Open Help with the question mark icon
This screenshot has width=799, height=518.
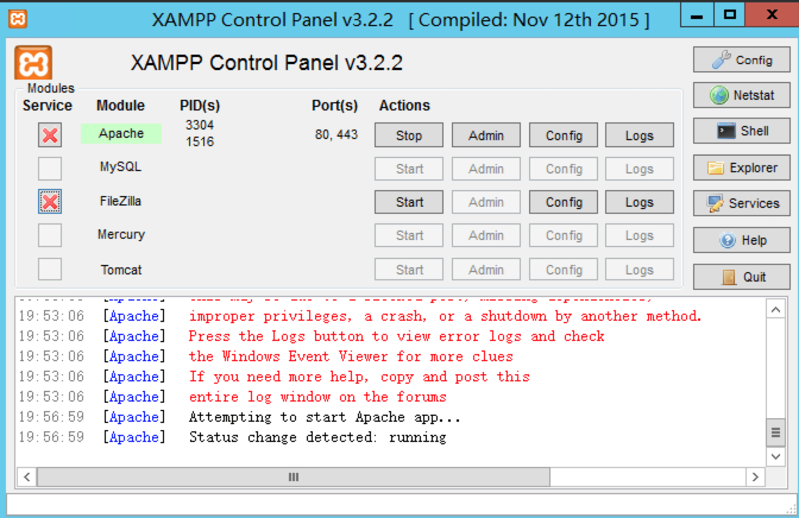click(x=741, y=240)
